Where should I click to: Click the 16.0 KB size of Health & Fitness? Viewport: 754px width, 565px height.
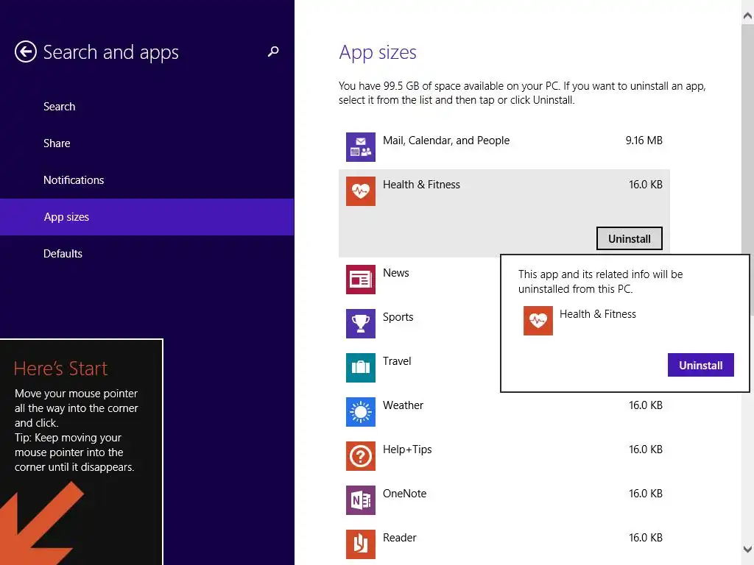point(646,185)
